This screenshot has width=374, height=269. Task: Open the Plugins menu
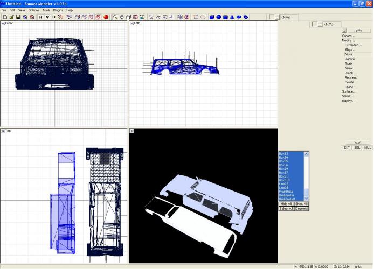[x=58, y=10]
